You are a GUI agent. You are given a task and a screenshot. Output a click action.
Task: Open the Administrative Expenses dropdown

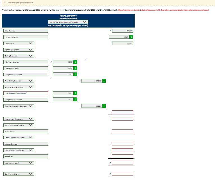click(x=19, y=87)
